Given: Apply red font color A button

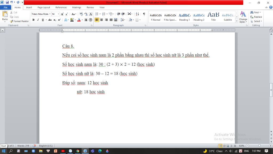Looking at the screenshot, I should (x=79, y=20).
